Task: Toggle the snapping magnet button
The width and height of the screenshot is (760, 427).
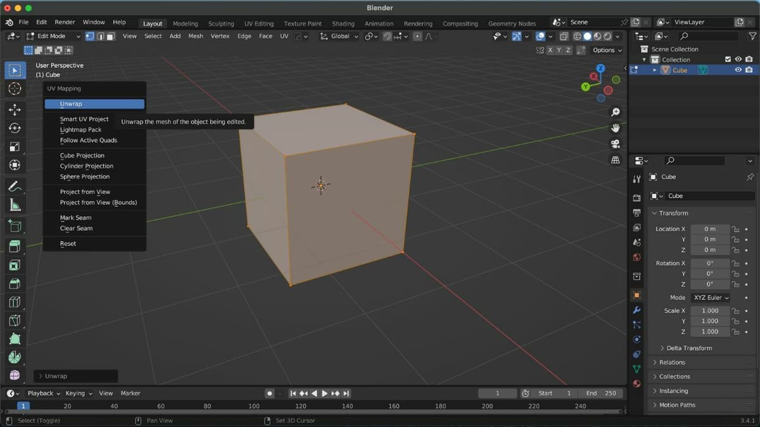Action: pos(387,36)
